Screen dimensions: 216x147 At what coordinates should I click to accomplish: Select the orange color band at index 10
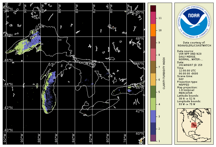(x=153, y=30)
